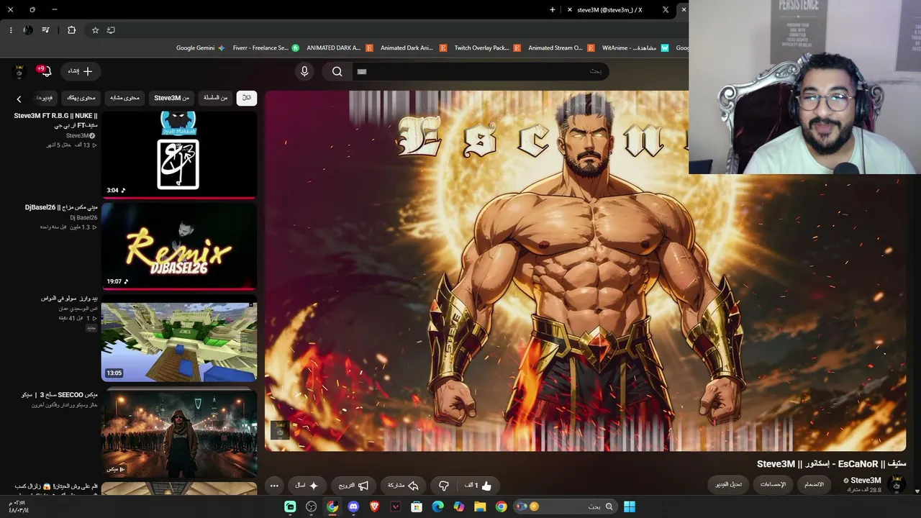The width and height of the screenshot is (921, 518).
Task: Open the Promote (الترويج) button
Action: pyautogui.click(x=353, y=486)
